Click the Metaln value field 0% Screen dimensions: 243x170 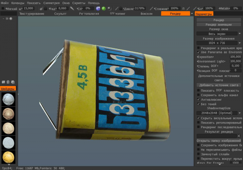pos(236,8)
